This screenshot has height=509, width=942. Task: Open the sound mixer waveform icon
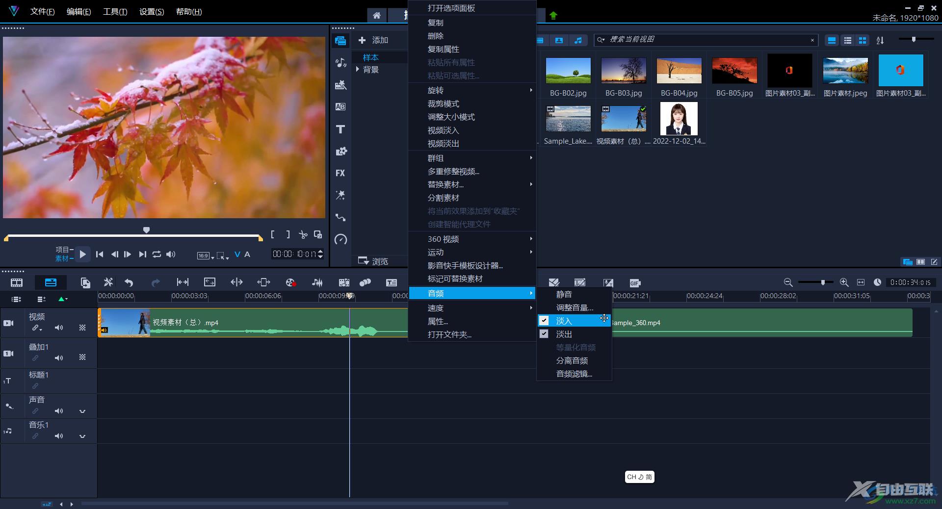tap(317, 282)
